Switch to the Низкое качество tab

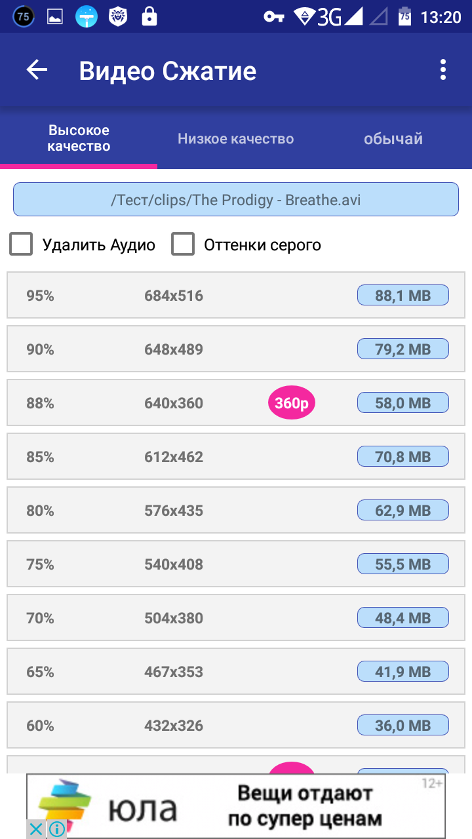(x=235, y=139)
